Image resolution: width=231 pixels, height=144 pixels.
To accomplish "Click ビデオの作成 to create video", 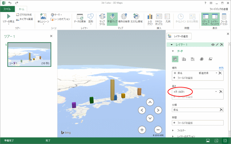I will [24, 15].
